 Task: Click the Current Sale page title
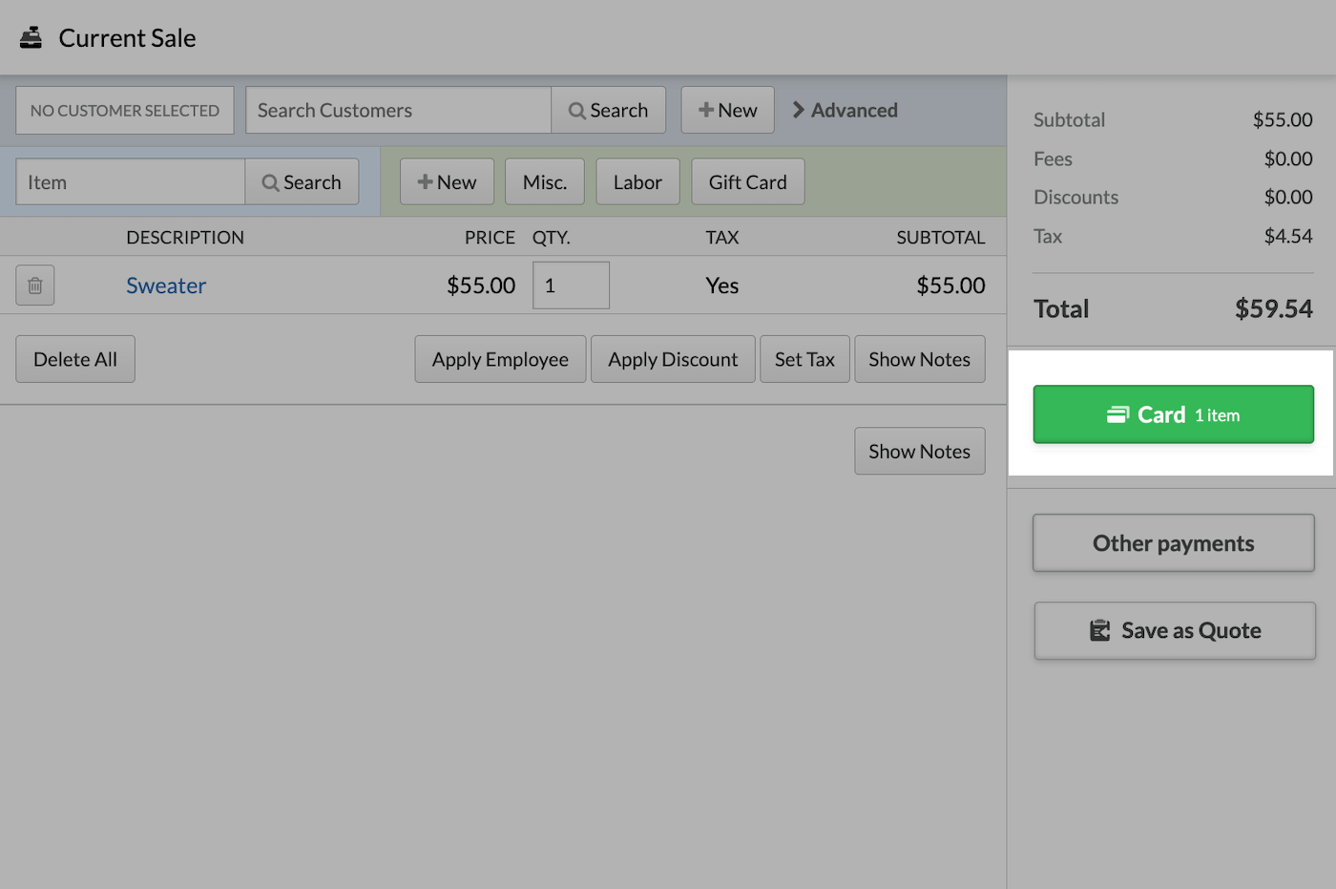128,38
